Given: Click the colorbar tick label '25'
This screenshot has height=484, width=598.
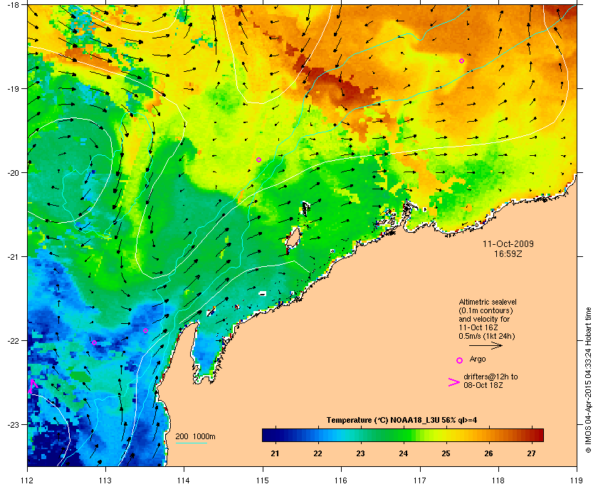Looking at the screenshot, I should 446,453.
